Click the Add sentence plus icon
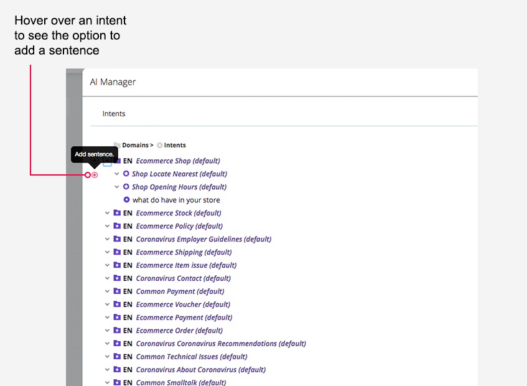 click(x=94, y=175)
